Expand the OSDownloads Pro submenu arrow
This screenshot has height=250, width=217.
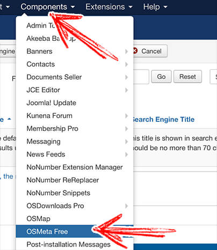pos(127,206)
